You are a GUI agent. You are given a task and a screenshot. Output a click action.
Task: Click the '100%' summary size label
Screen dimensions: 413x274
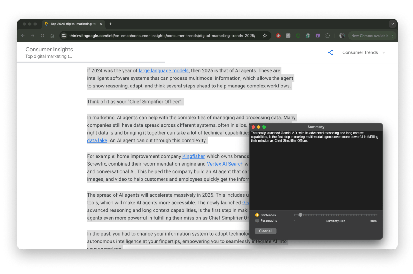(374, 221)
